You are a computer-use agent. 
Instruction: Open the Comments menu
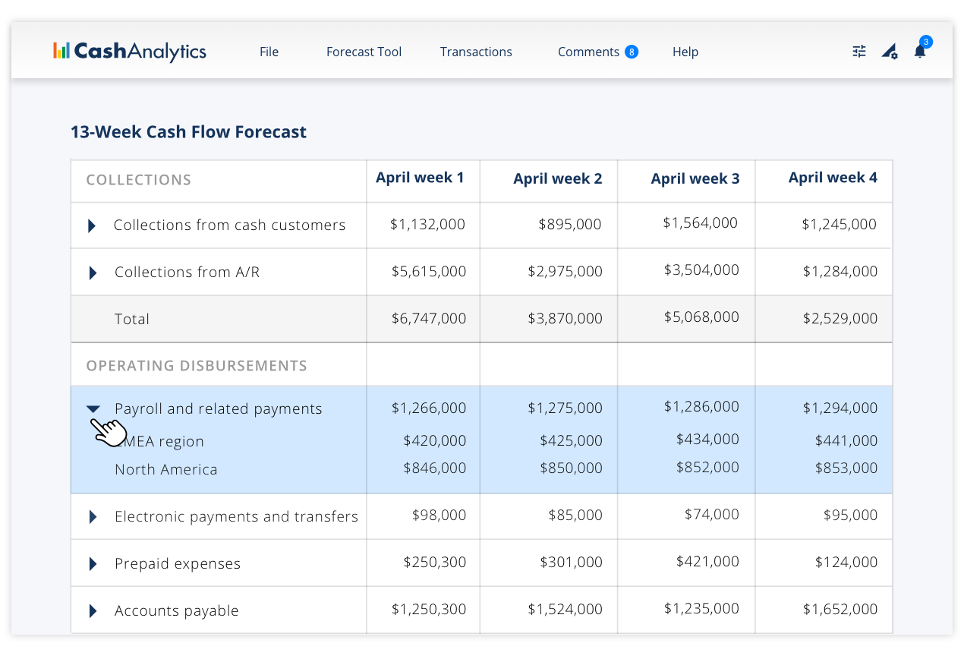tap(588, 52)
